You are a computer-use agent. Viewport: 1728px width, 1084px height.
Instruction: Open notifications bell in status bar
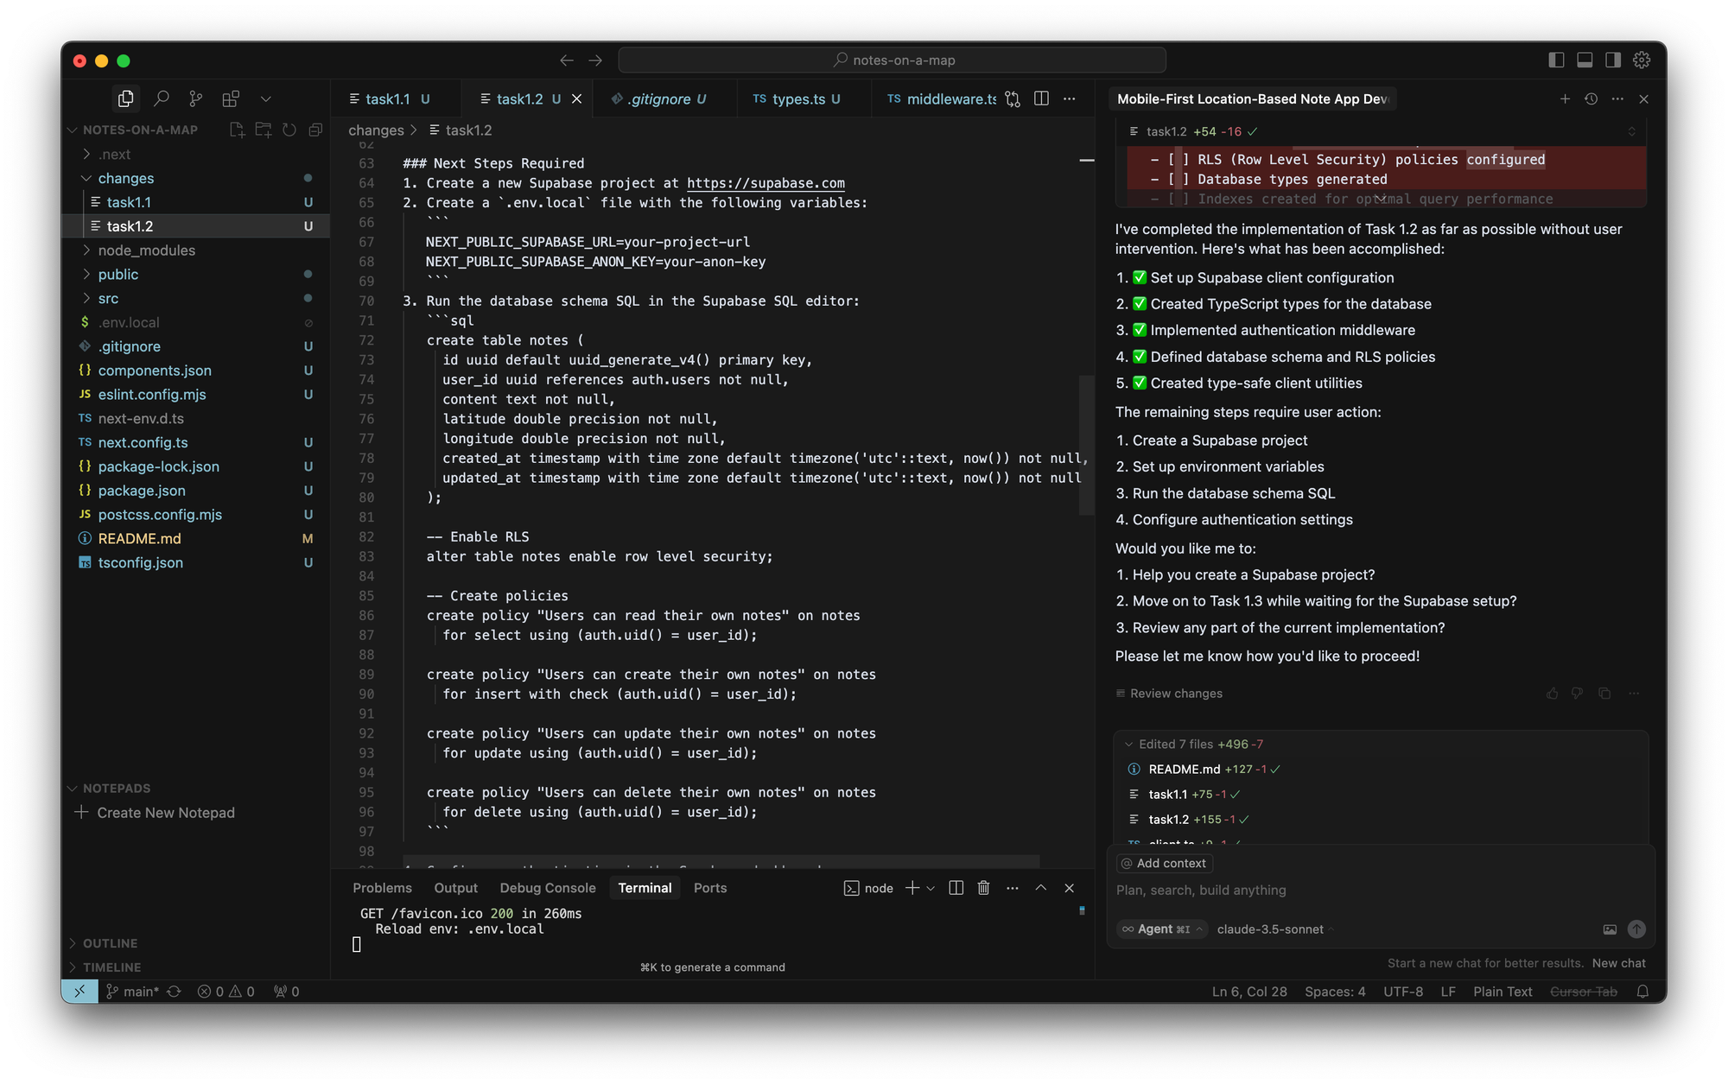point(1642,992)
